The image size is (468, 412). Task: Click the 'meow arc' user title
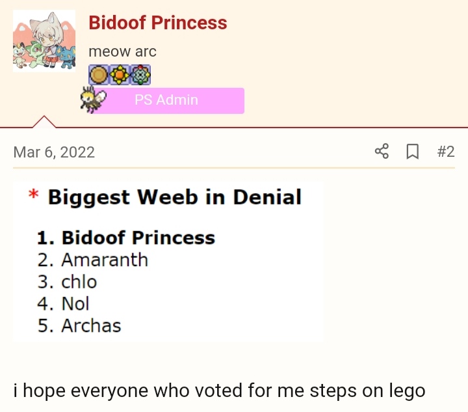click(x=122, y=51)
